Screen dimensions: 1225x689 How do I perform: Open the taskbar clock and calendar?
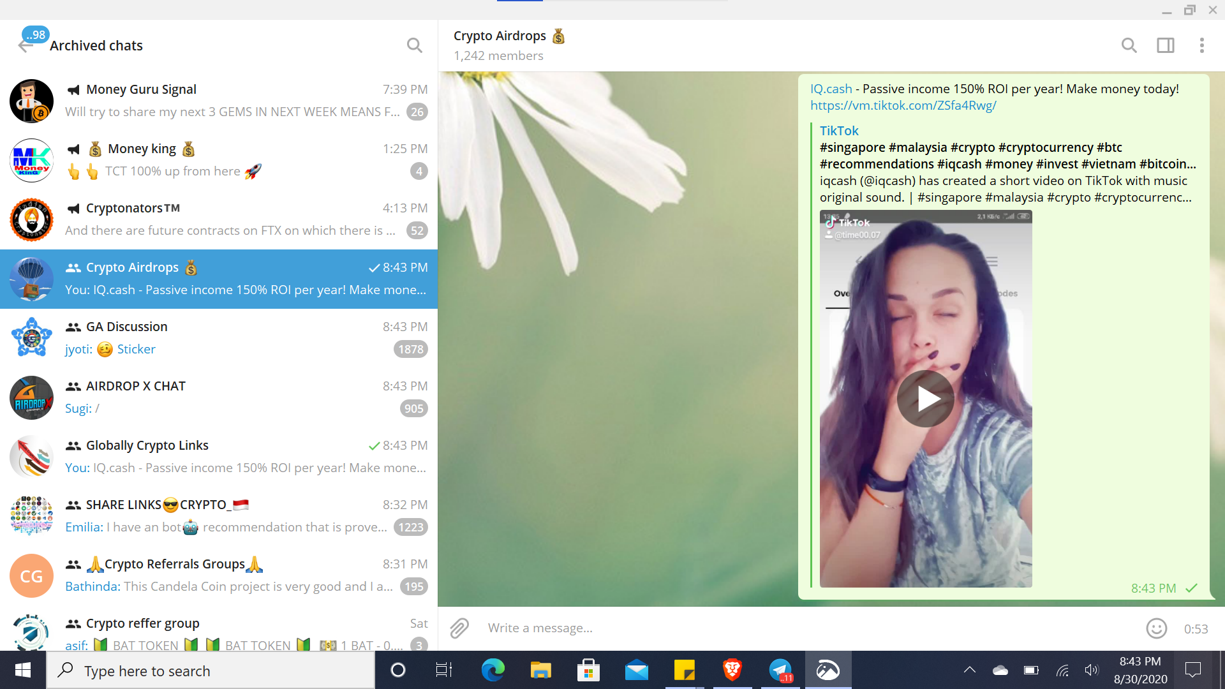click(1140, 670)
